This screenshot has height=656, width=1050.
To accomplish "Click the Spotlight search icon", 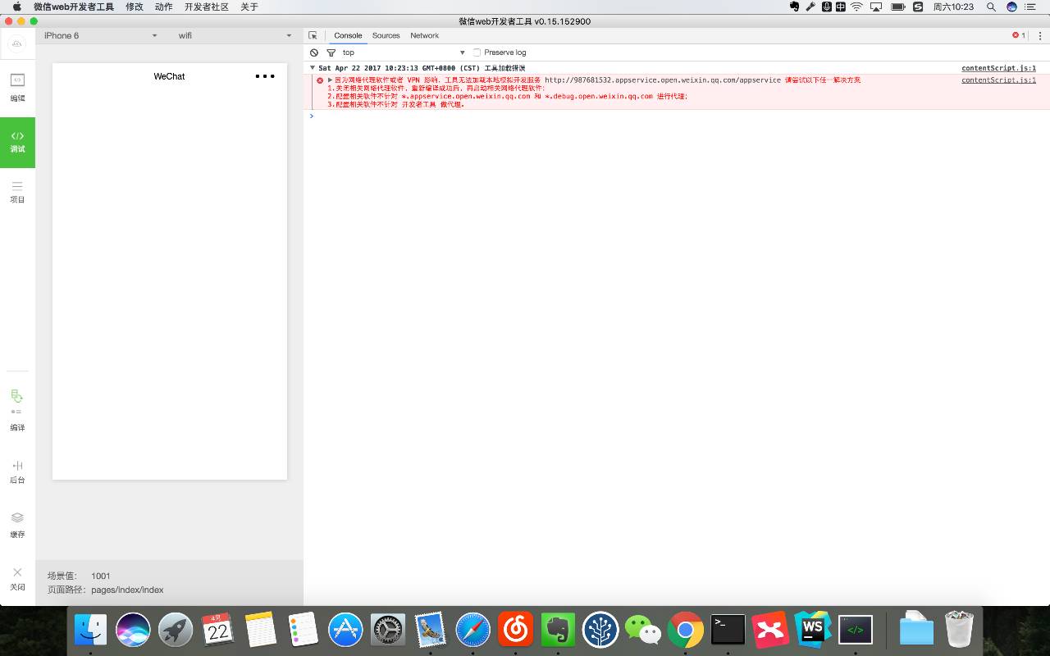I will point(991,7).
